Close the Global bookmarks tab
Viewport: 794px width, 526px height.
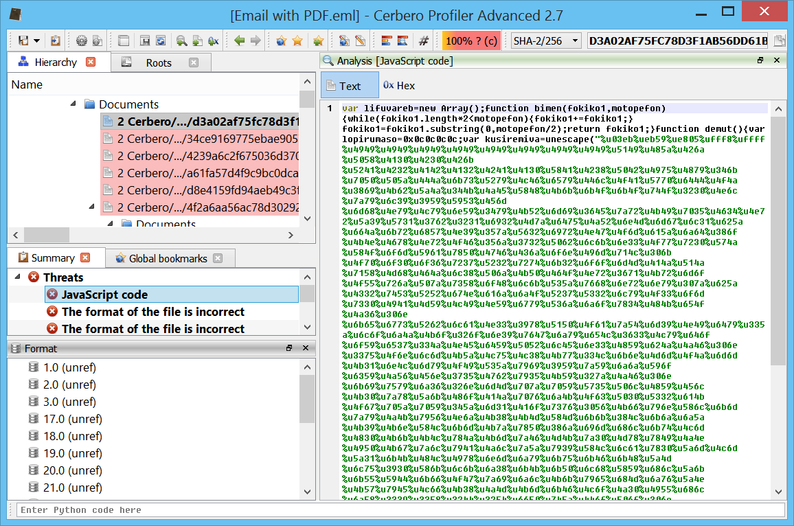[x=218, y=258]
